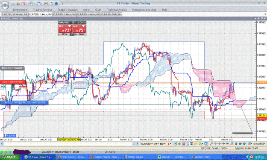Screen dimensions: 267x160
Task: Open the Technical Analysis menu
Action: (117, 10)
